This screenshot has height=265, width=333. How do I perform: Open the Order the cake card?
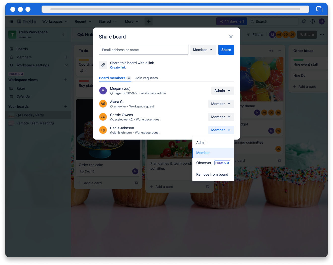click(108, 138)
